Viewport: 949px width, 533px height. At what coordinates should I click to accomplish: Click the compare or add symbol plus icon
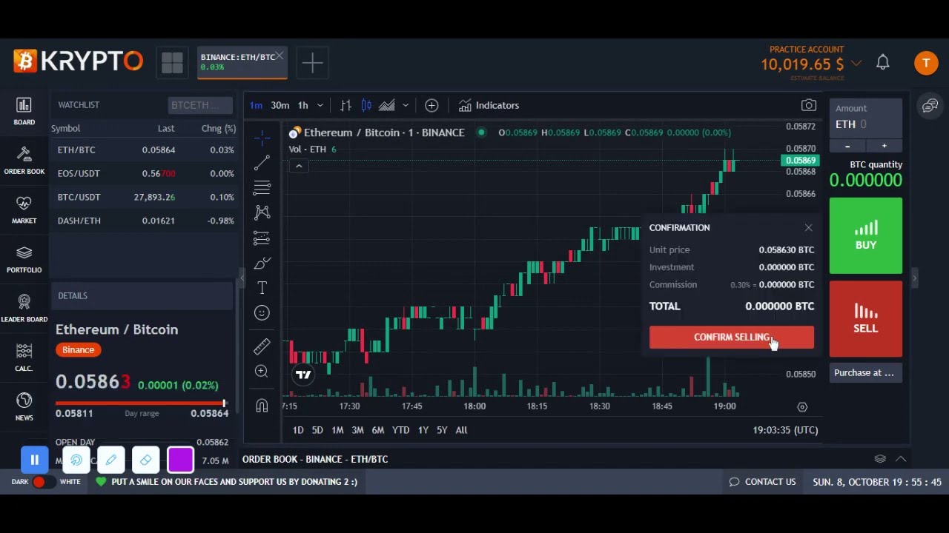pos(431,105)
